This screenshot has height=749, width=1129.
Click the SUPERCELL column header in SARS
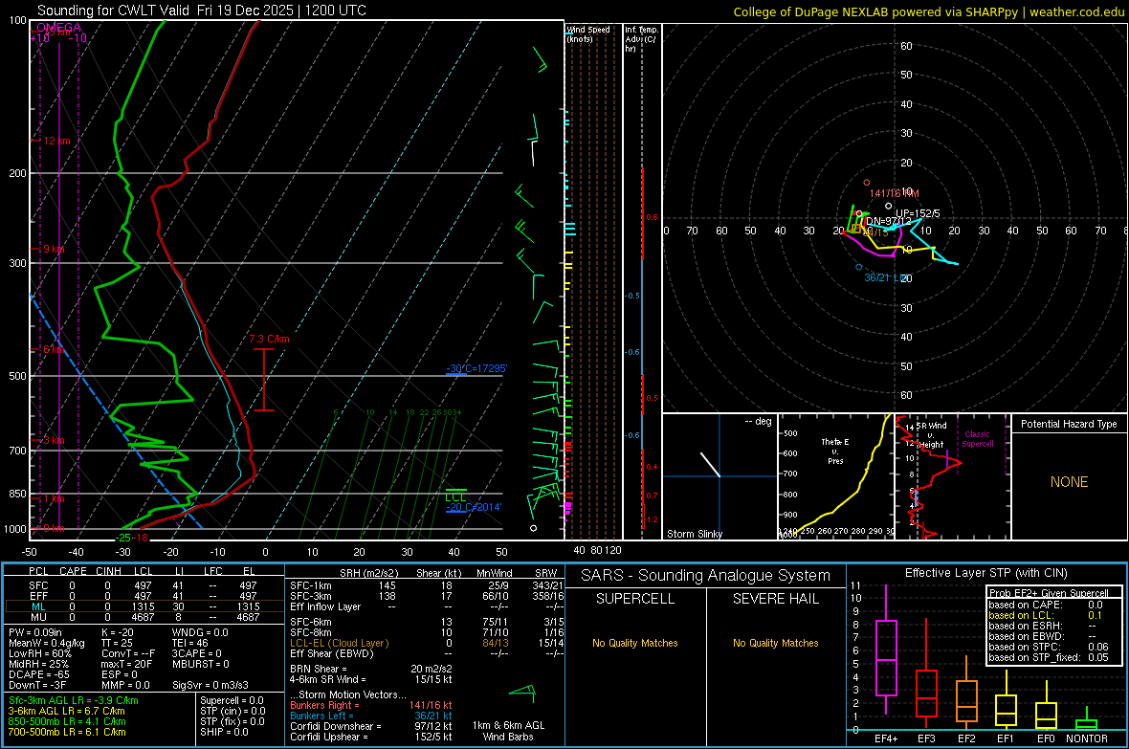(x=635, y=599)
